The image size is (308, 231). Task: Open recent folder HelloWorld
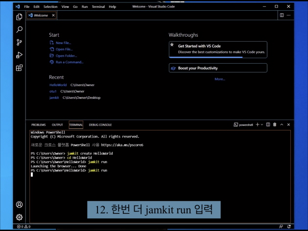click(x=58, y=85)
